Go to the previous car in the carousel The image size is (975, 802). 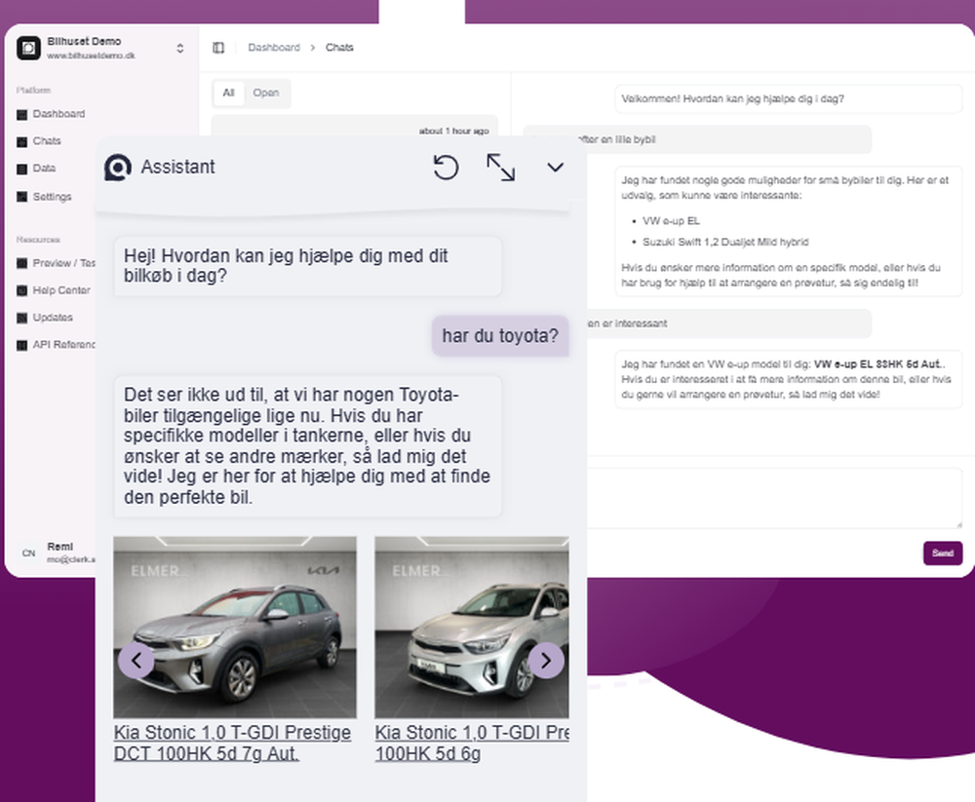[x=136, y=661]
